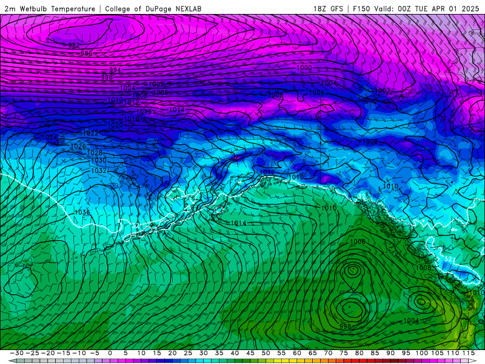Viewport: 485px width, 364px height.
Task: Select the 85 color scale value
Action: 375,353
